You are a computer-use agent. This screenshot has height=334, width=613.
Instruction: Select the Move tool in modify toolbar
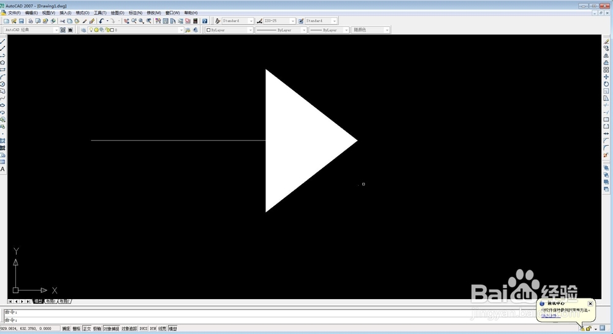point(606,77)
